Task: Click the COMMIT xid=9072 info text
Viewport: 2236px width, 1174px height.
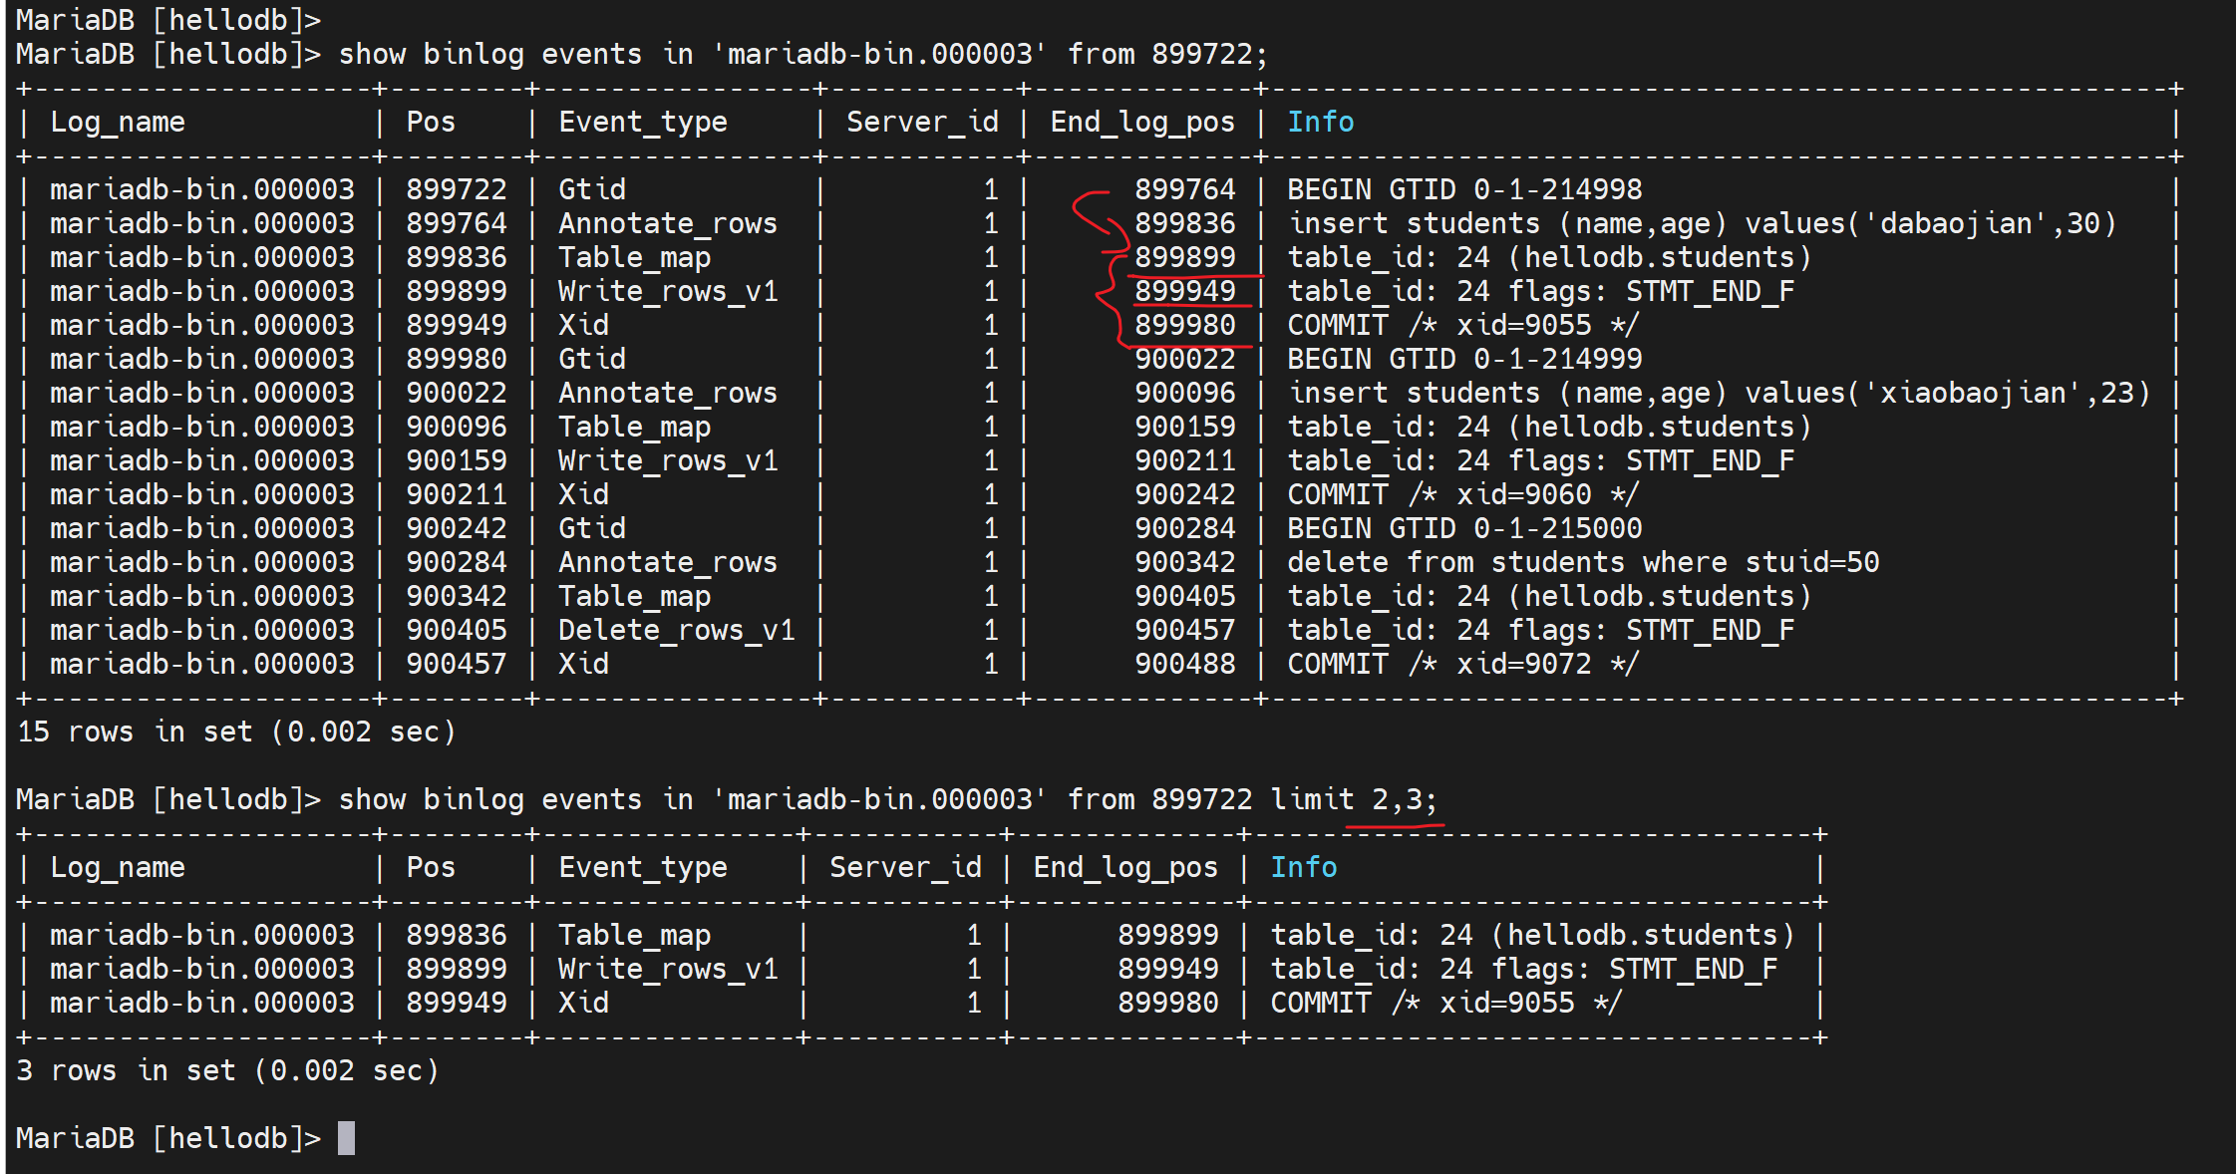Action: click(x=1461, y=664)
